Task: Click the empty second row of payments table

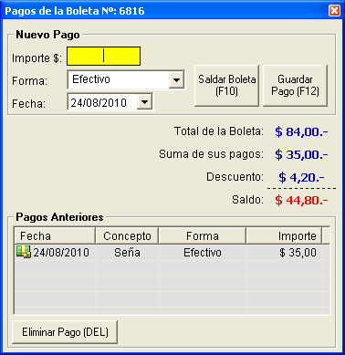Action: tap(172, 268)
